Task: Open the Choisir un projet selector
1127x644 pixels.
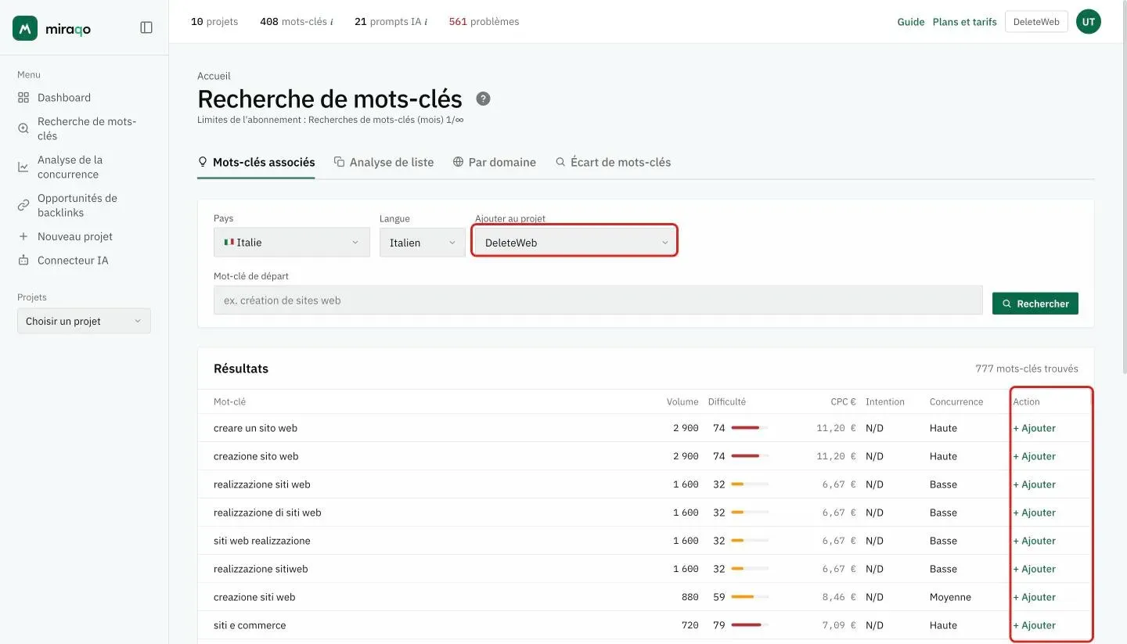Action: 84,321
